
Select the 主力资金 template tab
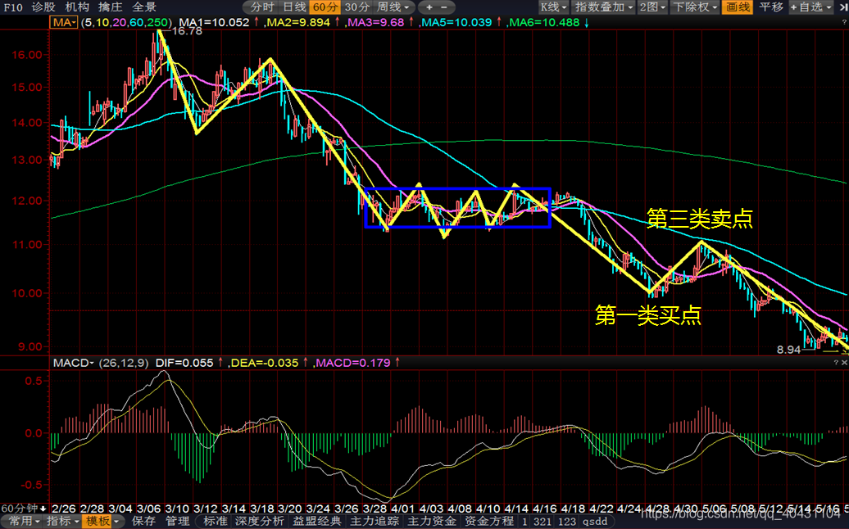[432, 521]
